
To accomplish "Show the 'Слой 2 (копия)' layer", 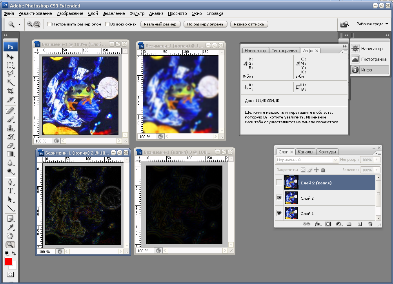I will [x=279, y=182].
